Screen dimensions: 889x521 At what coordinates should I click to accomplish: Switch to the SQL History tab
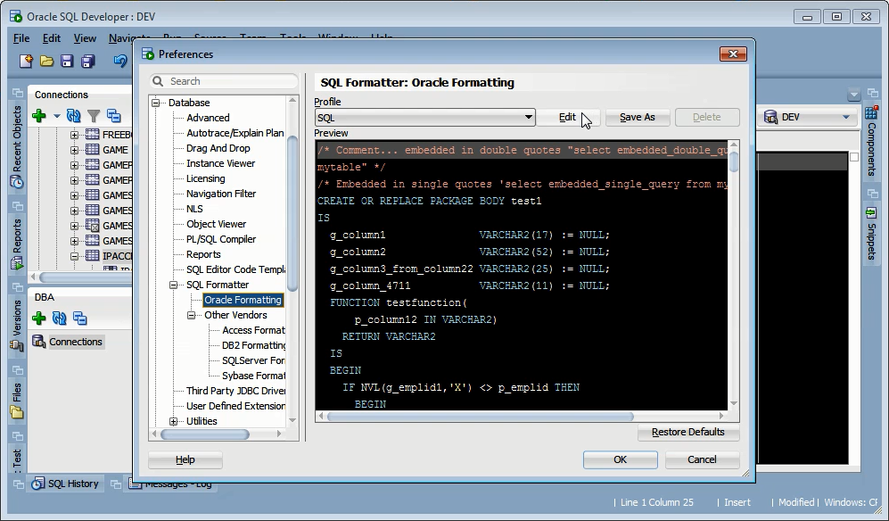pyautogui.click(x=66, y=484)
